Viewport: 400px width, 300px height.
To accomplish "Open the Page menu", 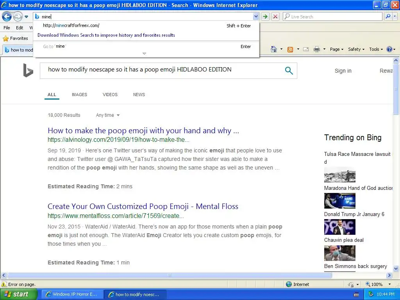I will tap(336, 49).
